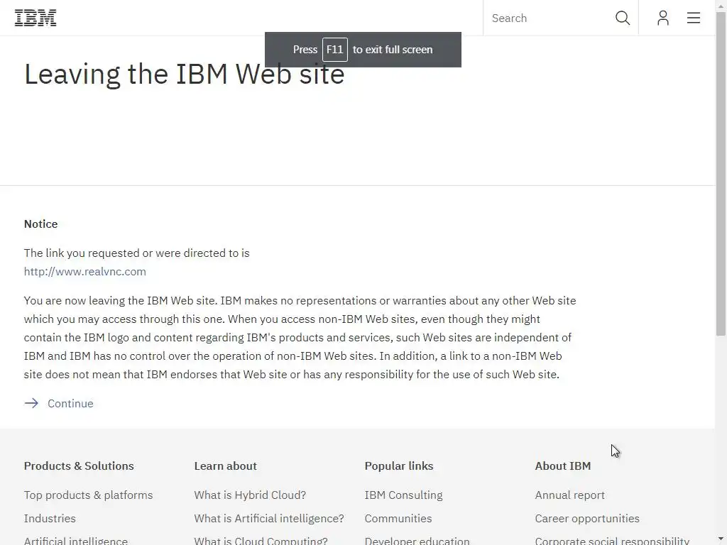Click the Continue arrow icon
The height and width of the screenshot is (545, 727).
(31, 403)
